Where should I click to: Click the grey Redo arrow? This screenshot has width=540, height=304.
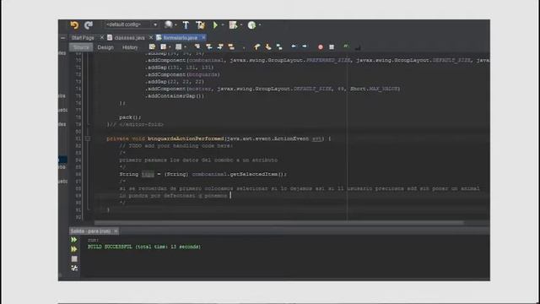pyautogui.click(x=89, y=24)
